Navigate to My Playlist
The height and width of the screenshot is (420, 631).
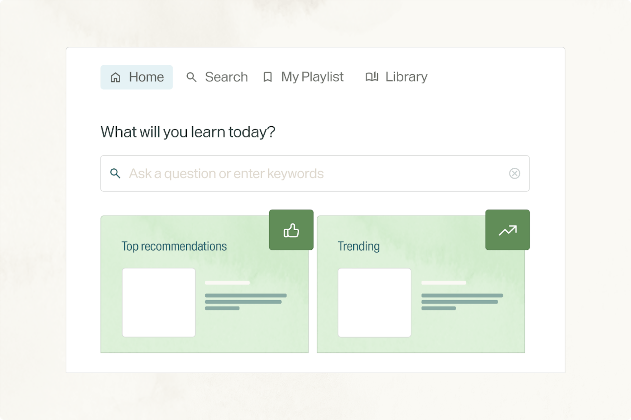312,77
